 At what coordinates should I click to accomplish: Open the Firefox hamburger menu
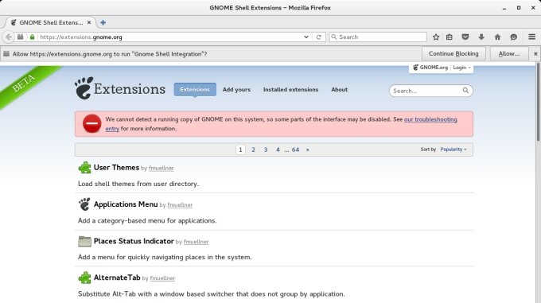[x=531, y=37]
